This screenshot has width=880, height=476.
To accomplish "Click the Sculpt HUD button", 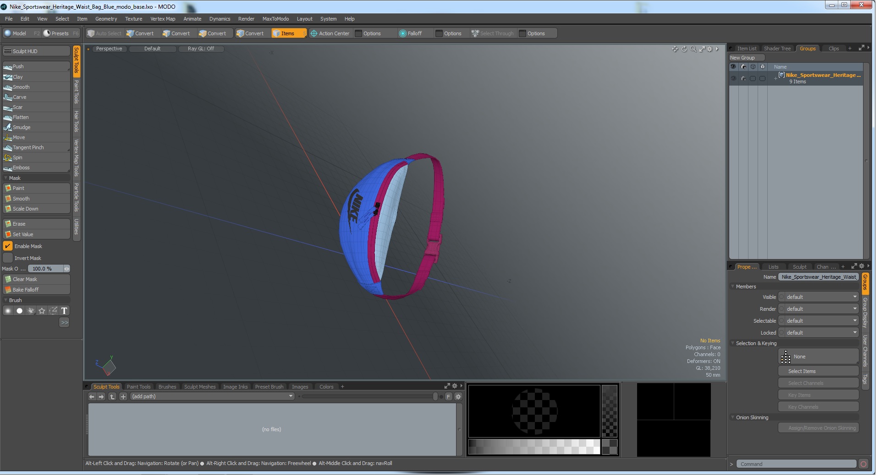I will coord(36,51).
